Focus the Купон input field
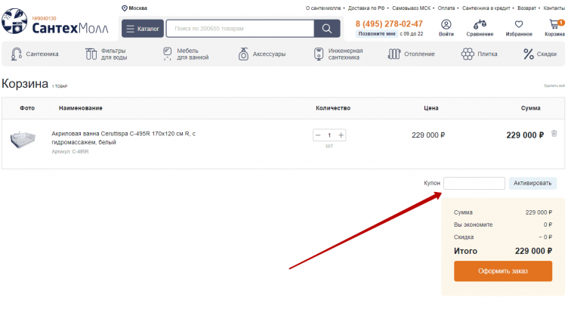The height and width of the screenshot is (319, 568). click(474, 183)
